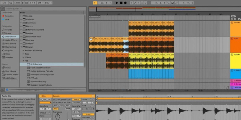
Task: Open the Samples category
Action: point(9,57)
